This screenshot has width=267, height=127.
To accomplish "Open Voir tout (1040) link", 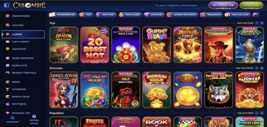I will (245, 68).
